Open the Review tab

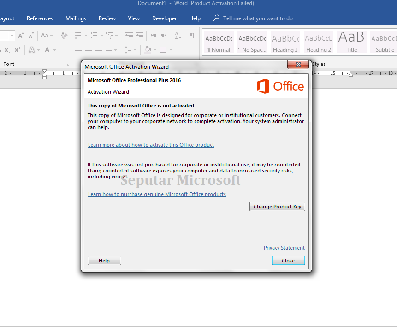[107, 18]
